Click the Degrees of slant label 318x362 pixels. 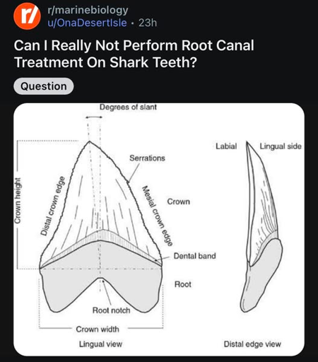coord(128,107)
